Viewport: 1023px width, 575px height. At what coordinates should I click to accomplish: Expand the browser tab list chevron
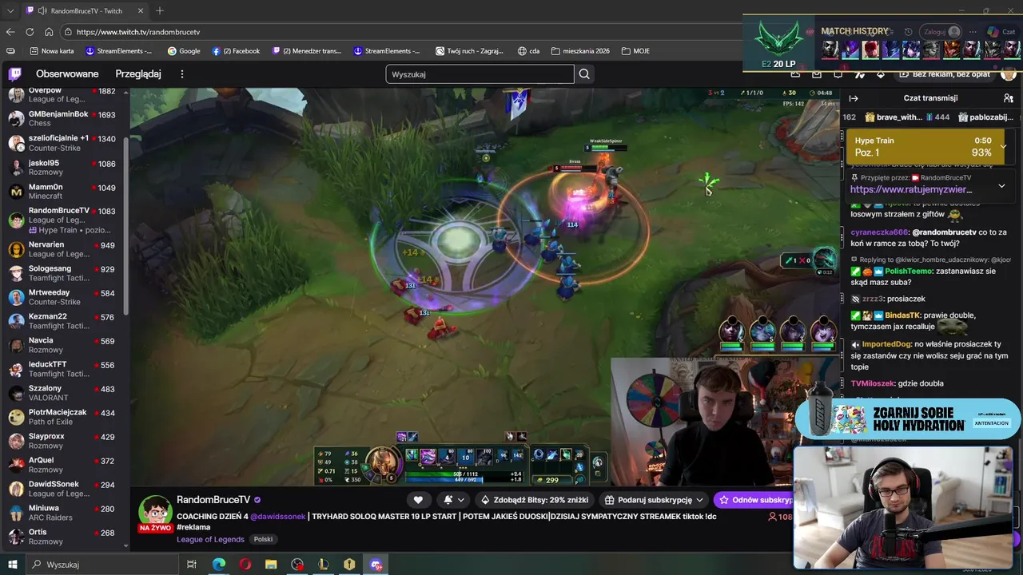10,11
